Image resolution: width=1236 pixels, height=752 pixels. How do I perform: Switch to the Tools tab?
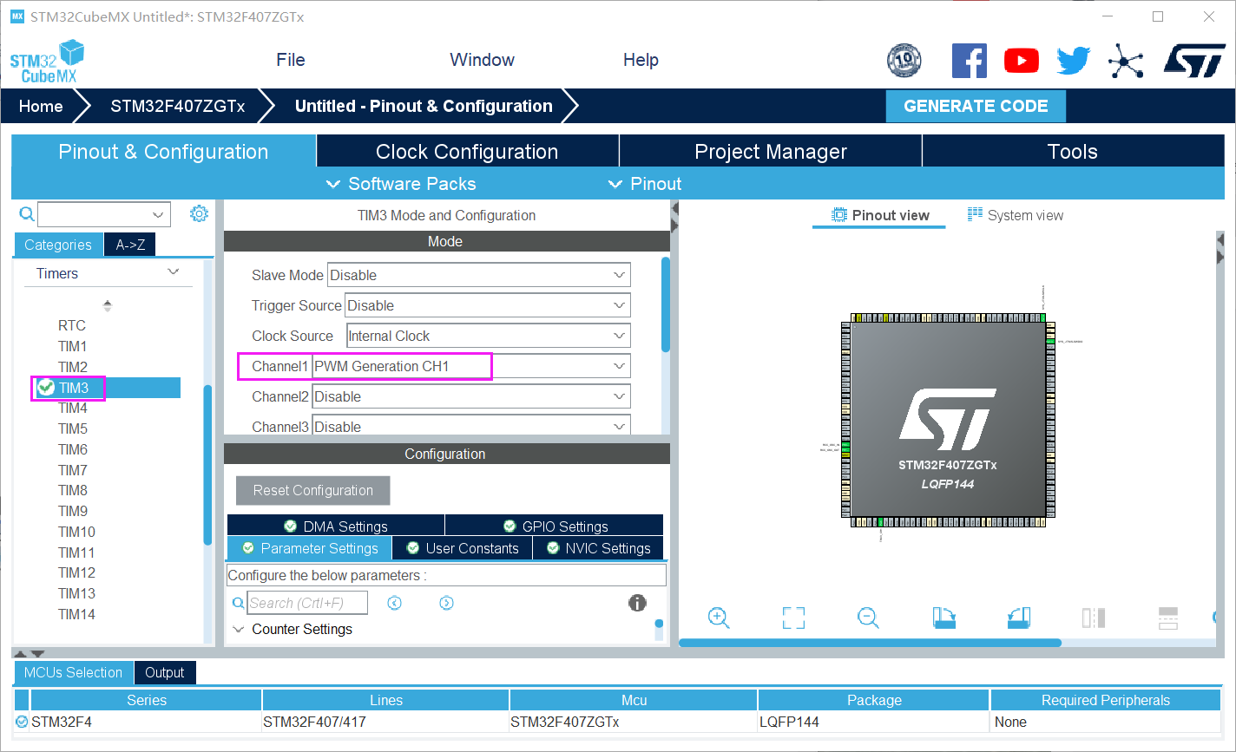tap(1073, 151)
